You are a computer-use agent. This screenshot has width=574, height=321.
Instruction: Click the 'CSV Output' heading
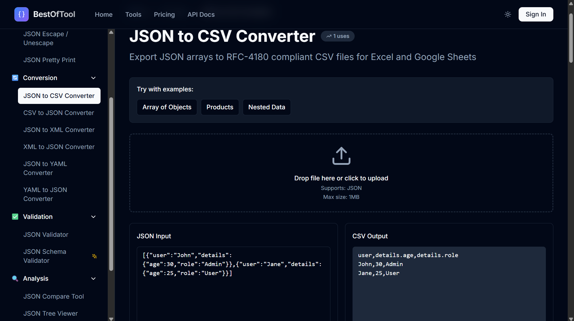tap(370, 236)
